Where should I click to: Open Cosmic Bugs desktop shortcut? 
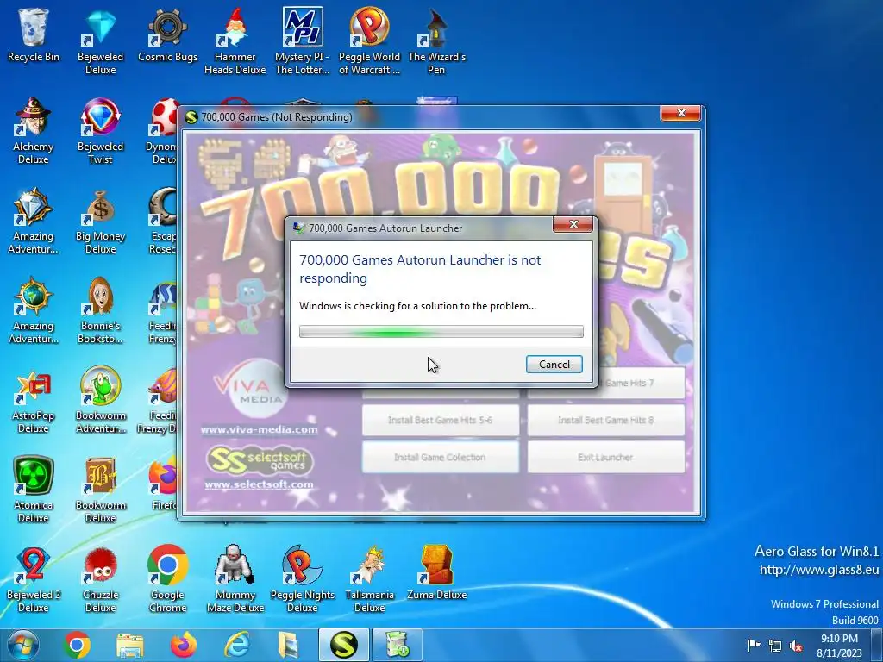(168, 35)
